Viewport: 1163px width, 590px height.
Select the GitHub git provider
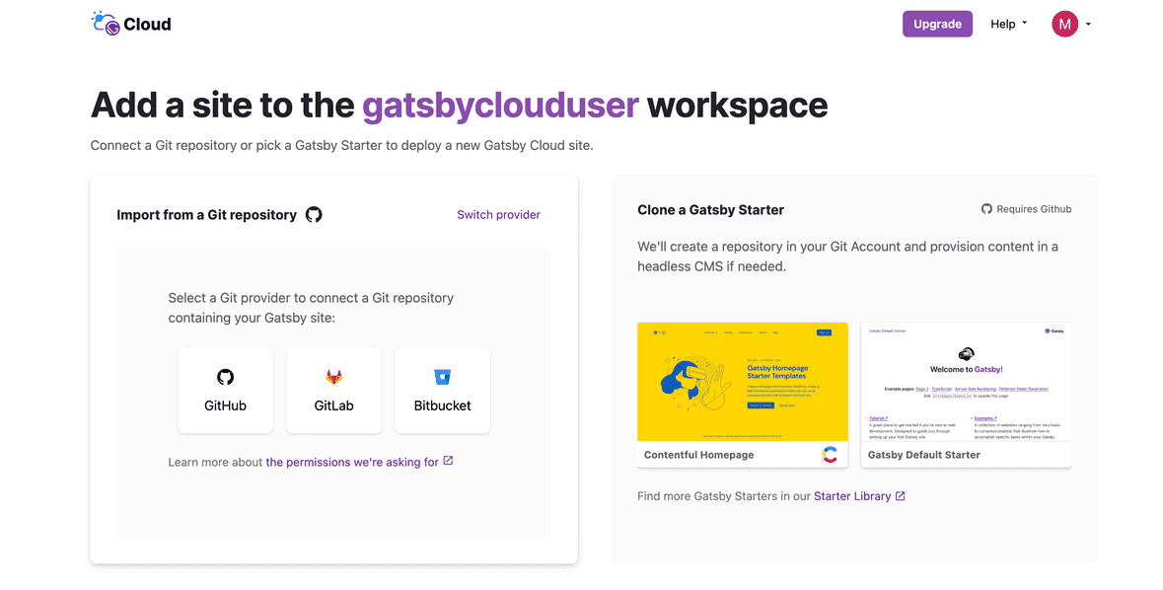pyautogui.click(x=225, y=390)
